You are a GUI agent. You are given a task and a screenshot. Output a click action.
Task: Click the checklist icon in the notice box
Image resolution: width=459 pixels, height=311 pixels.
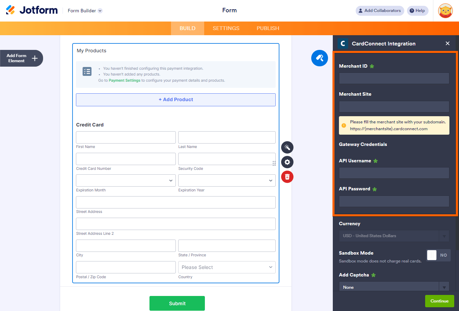(87, 71)
